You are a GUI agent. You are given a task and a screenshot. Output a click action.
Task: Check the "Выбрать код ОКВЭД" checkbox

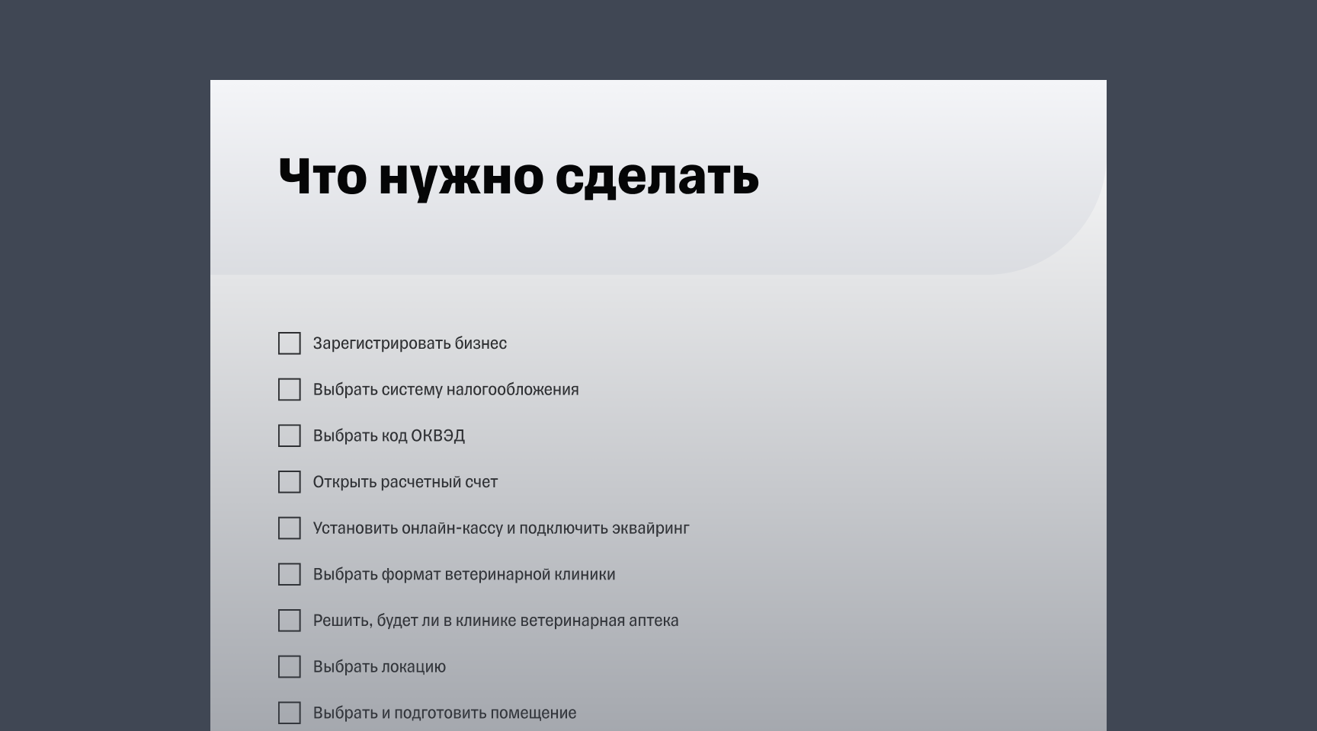(290, 436)
